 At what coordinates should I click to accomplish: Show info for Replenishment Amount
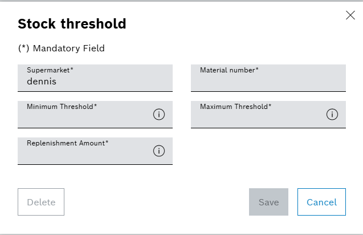click(159, 151)
